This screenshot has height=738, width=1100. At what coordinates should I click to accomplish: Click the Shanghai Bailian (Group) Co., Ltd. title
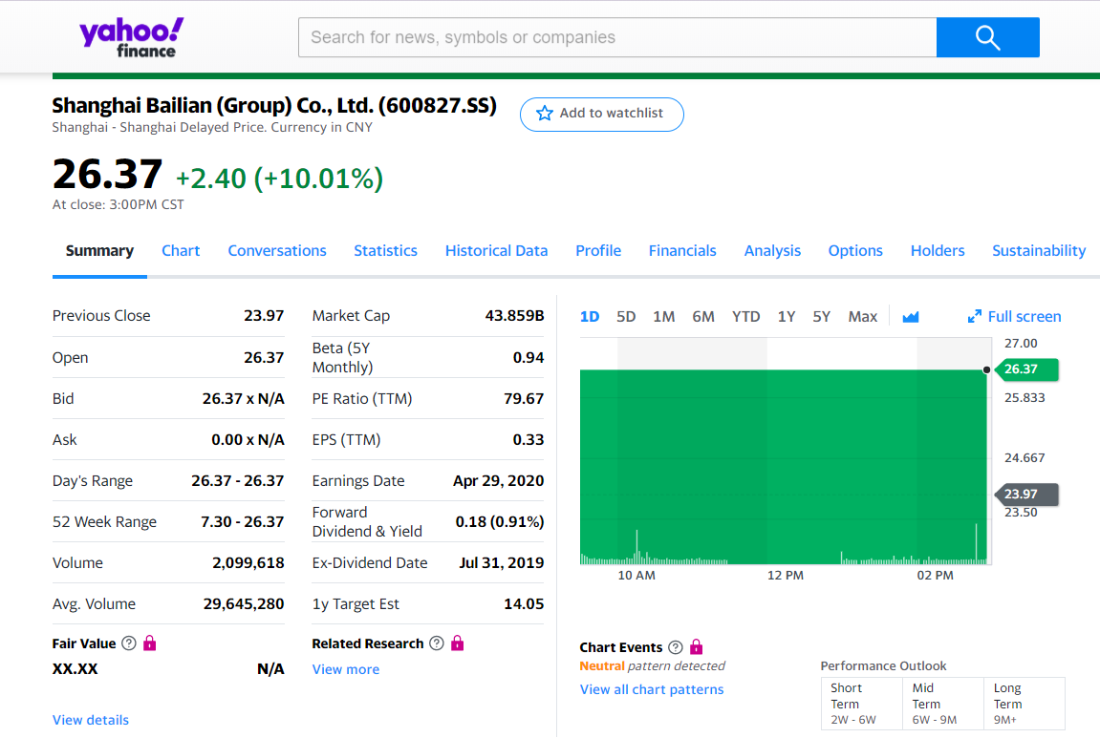[274, 105]
